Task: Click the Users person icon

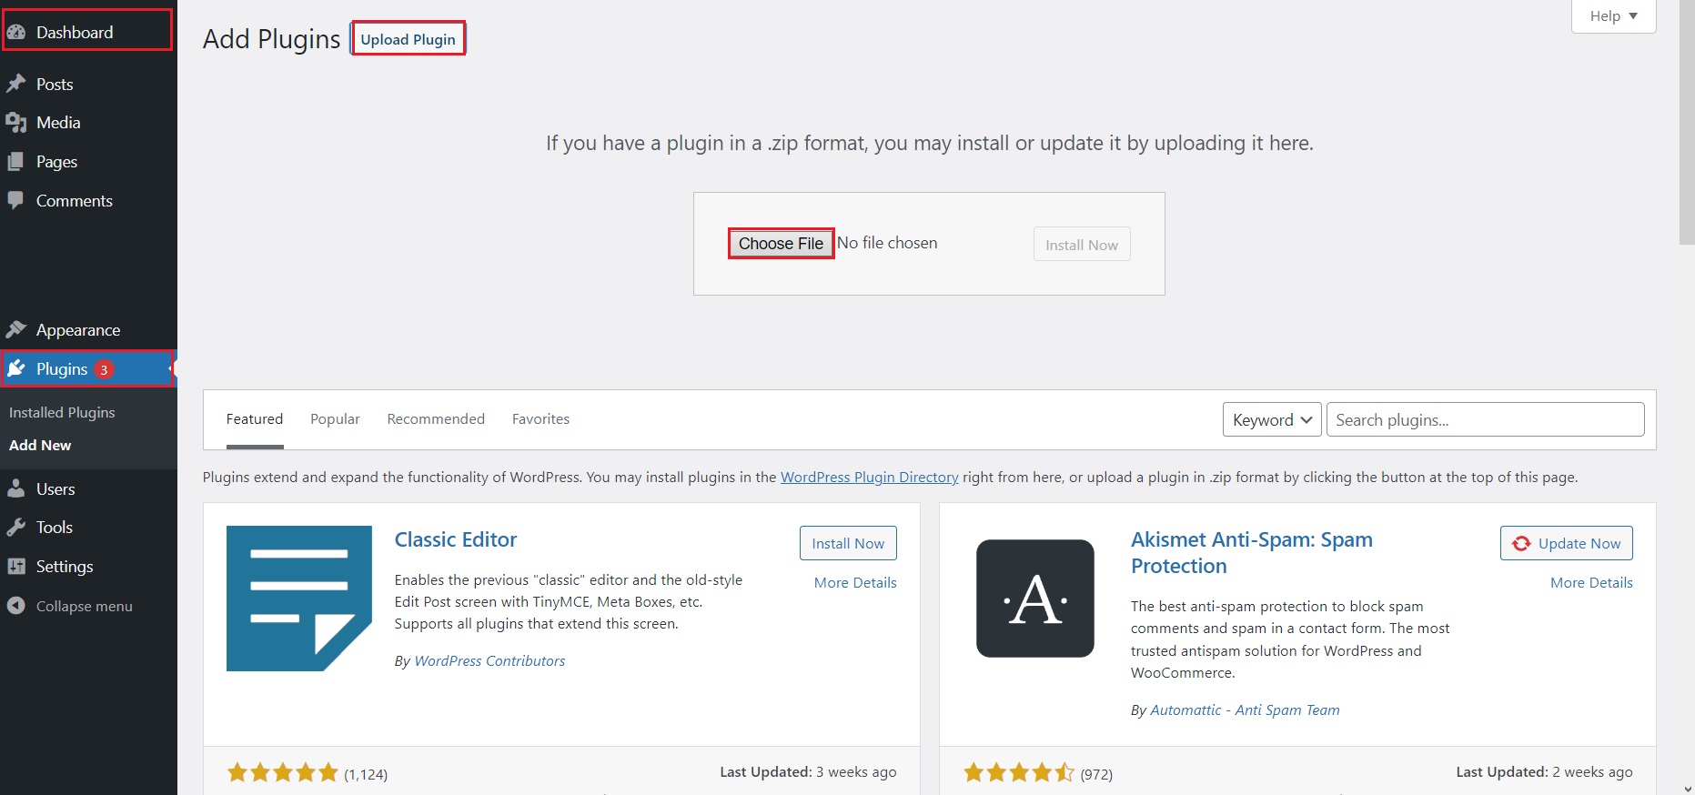Action: coord(16,488)
